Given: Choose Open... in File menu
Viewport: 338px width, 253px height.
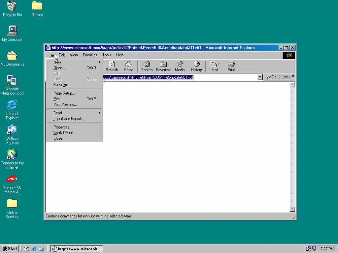Looking at the screenshot, I should point(74,68).
